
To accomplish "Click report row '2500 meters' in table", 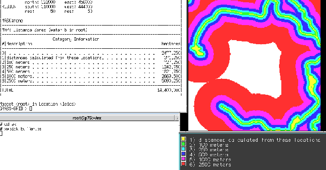I will [91, 81].
